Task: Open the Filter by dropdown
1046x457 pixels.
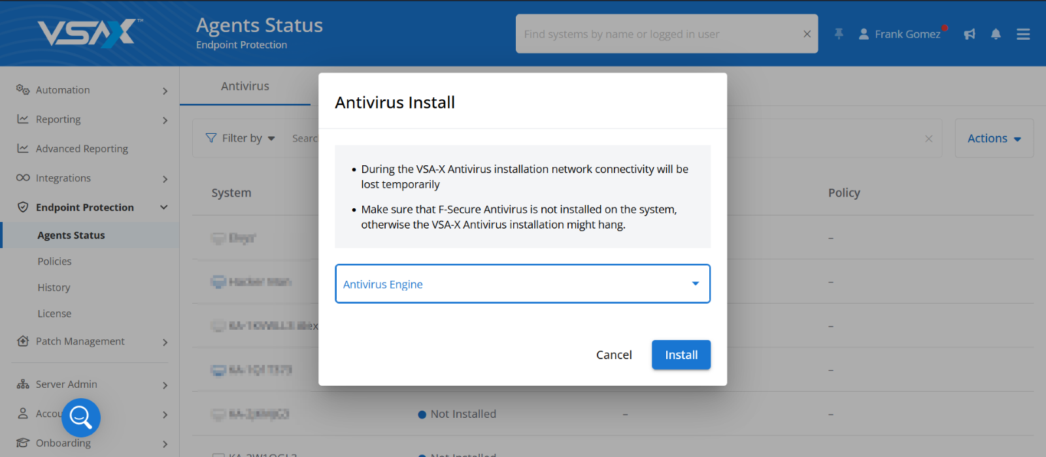Action: pos(241,138)
